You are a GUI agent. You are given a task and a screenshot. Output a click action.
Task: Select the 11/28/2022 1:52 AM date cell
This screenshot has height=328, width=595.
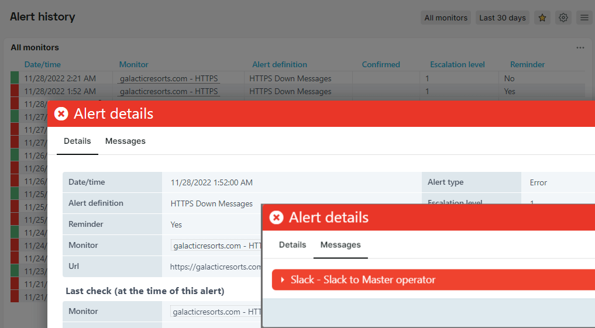pos(60,91)
